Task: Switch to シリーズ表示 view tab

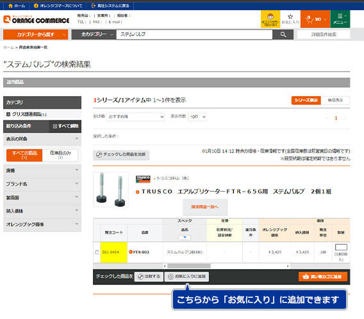Action: [x=306, y=100]
